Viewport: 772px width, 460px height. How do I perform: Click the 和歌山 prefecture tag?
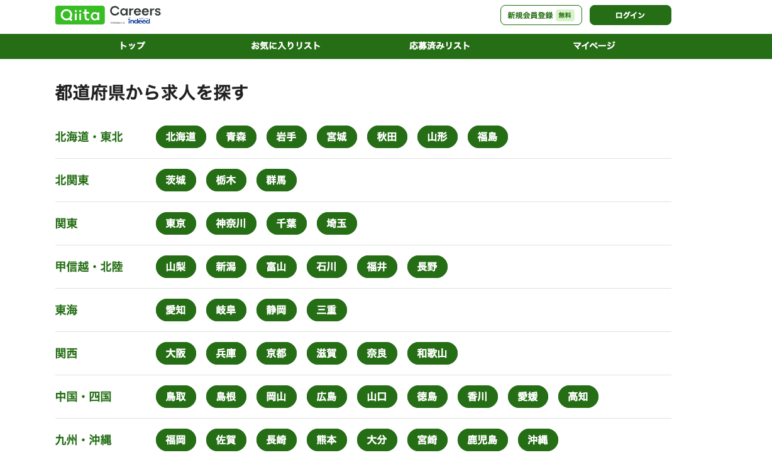[x=433, y=353]
